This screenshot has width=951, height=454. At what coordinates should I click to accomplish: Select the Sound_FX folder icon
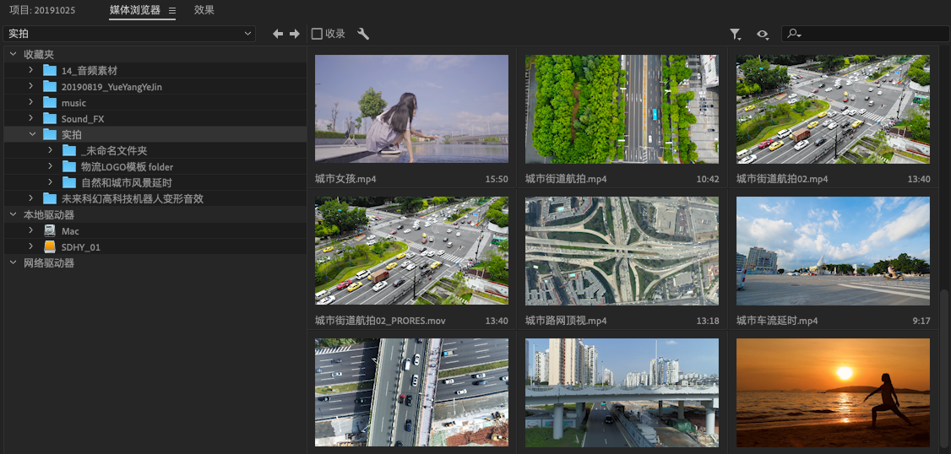(50, 119)
